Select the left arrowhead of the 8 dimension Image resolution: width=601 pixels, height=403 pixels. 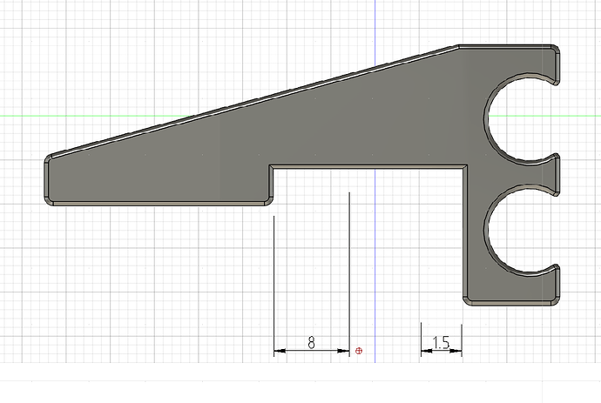(x=279, y=351)
